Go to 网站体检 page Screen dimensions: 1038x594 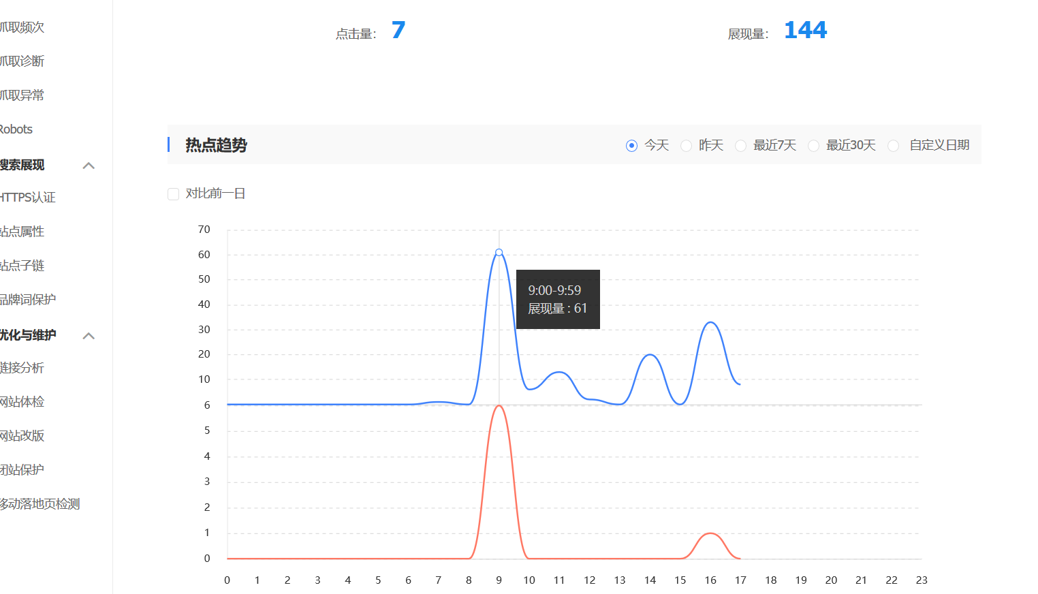[22, 402]
